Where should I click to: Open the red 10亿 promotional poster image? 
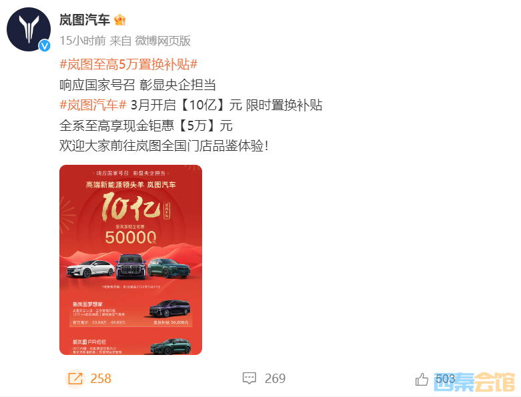point(131,260)
